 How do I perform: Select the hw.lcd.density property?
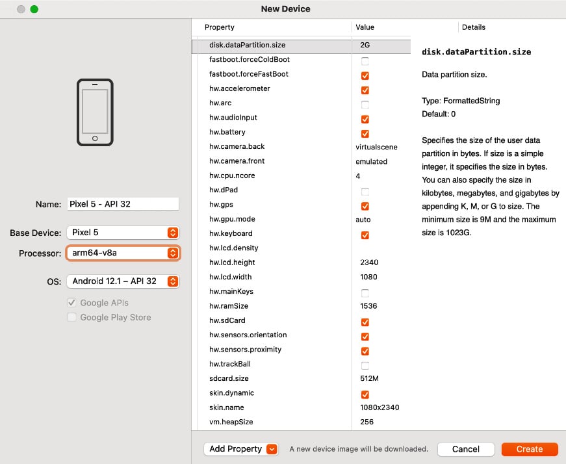tap(233, 248)
